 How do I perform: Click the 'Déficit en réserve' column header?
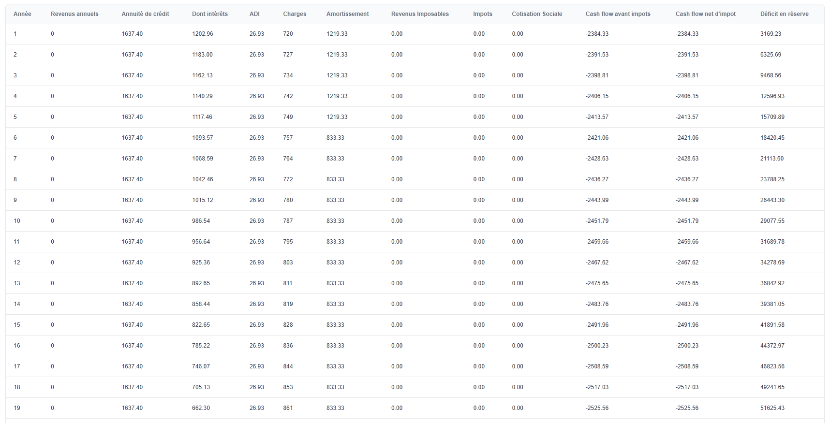(784, 14)
